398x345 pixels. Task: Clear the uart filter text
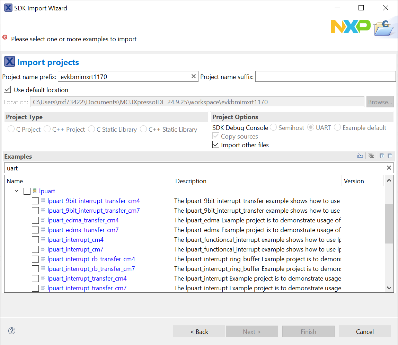389,168
